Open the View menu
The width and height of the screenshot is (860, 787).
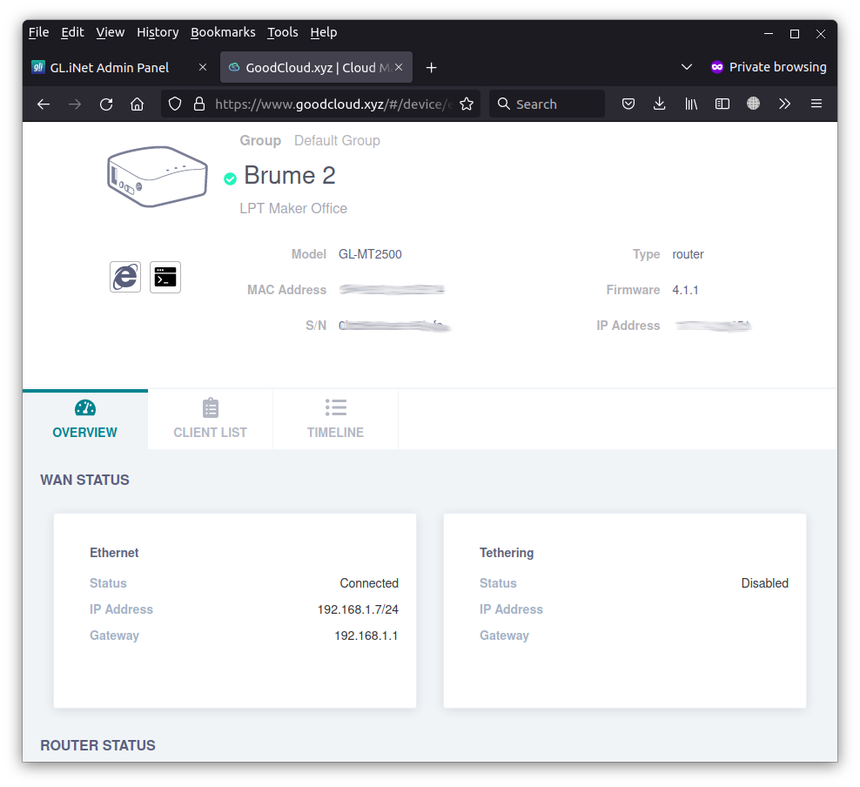(x=111, y=32)
